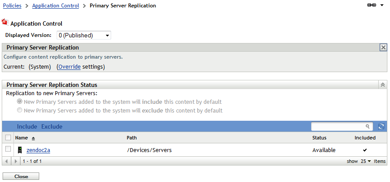Viewport: 390px width, 182px height.
Task: Click Exclude in the list toolbar
Action: 52,126
